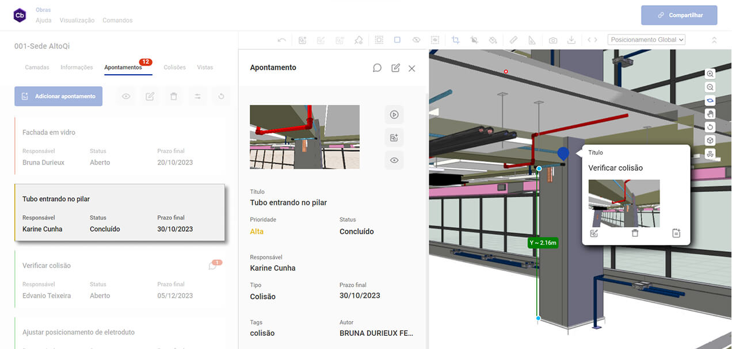
Task: Switch to the Camadas tab
Action: [x=37, y=67]
